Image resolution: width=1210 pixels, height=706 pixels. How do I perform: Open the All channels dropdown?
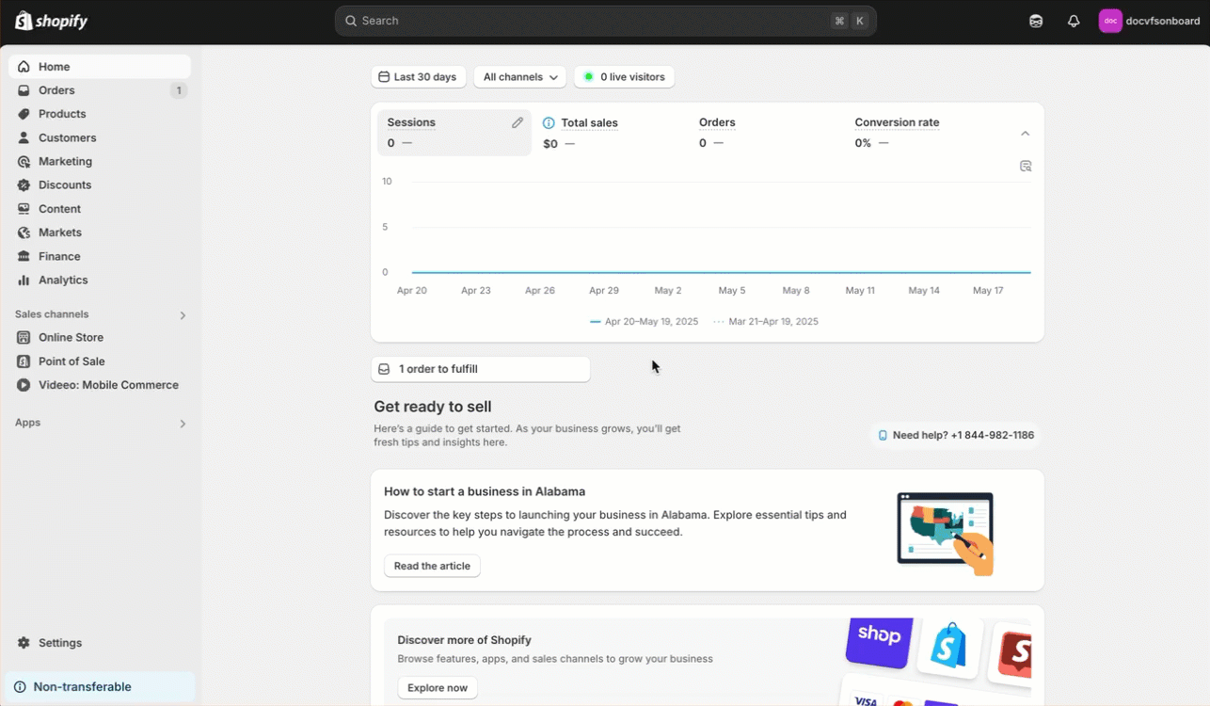coord(520,77)
